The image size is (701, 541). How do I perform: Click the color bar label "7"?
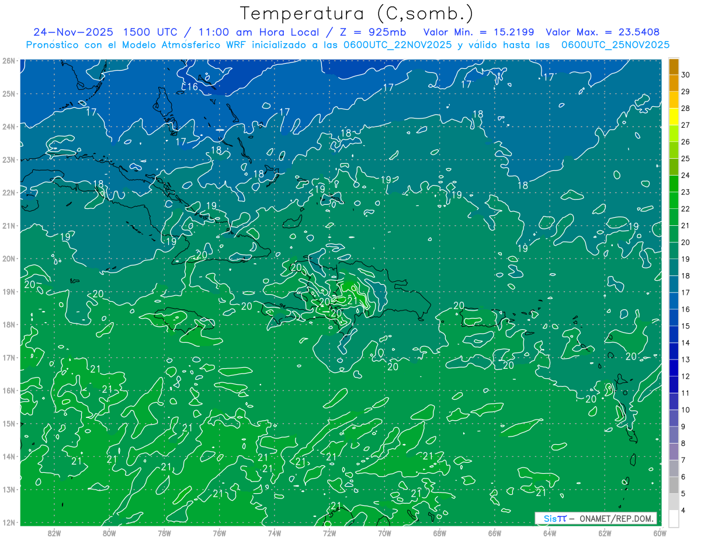pyautogui.click(x=683, y=460)
